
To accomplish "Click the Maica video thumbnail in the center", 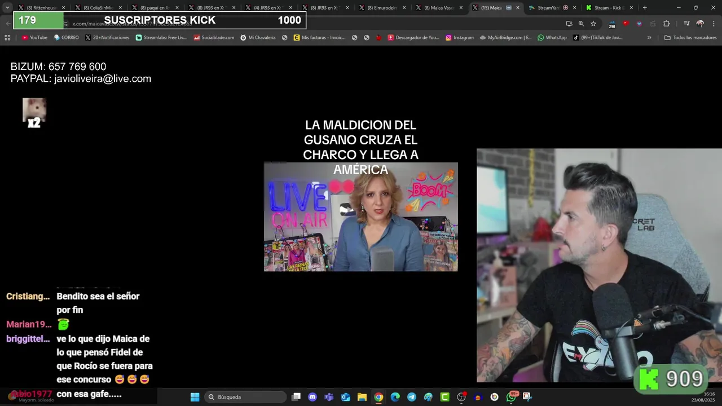I will [x=361, y=217].
